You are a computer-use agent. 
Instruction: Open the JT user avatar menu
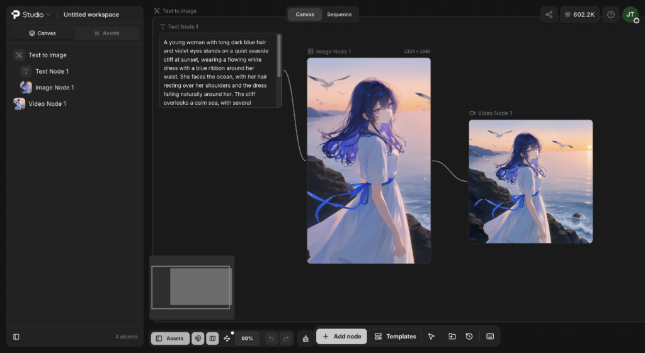pos(630,14)
